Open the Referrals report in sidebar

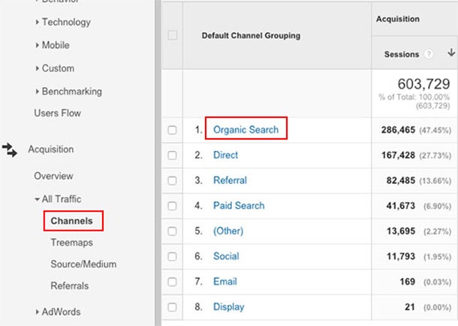(70, 285)
